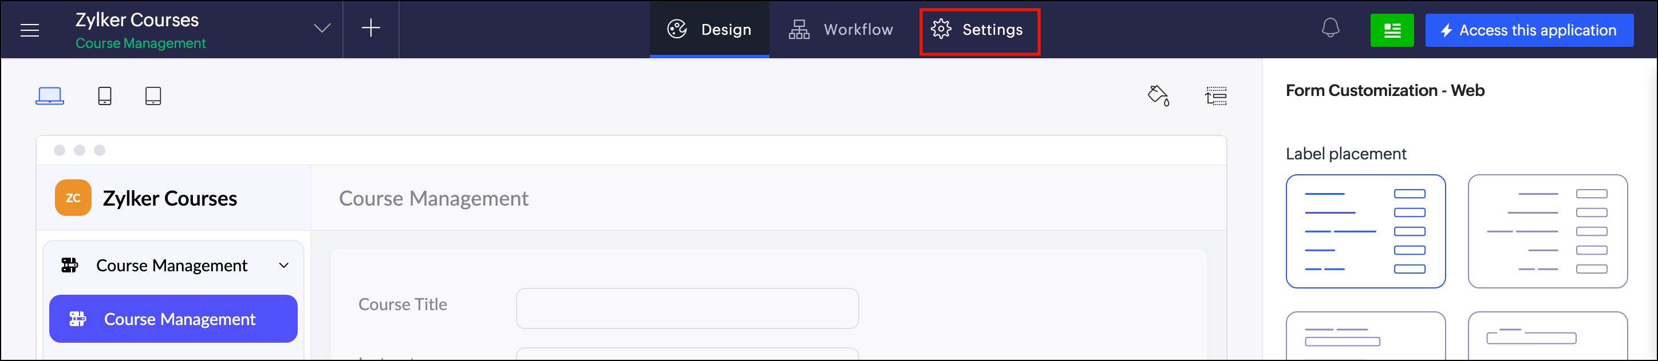This screenshot has height=361, width=1658.
Task: Click the green form list icon
Action: click(x=1392, y=30)
